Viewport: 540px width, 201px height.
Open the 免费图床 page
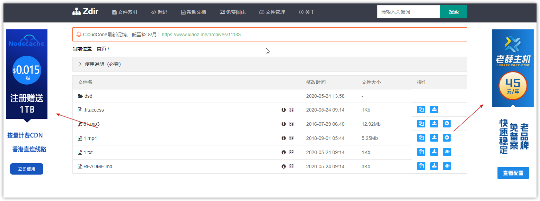click(232, 12)
